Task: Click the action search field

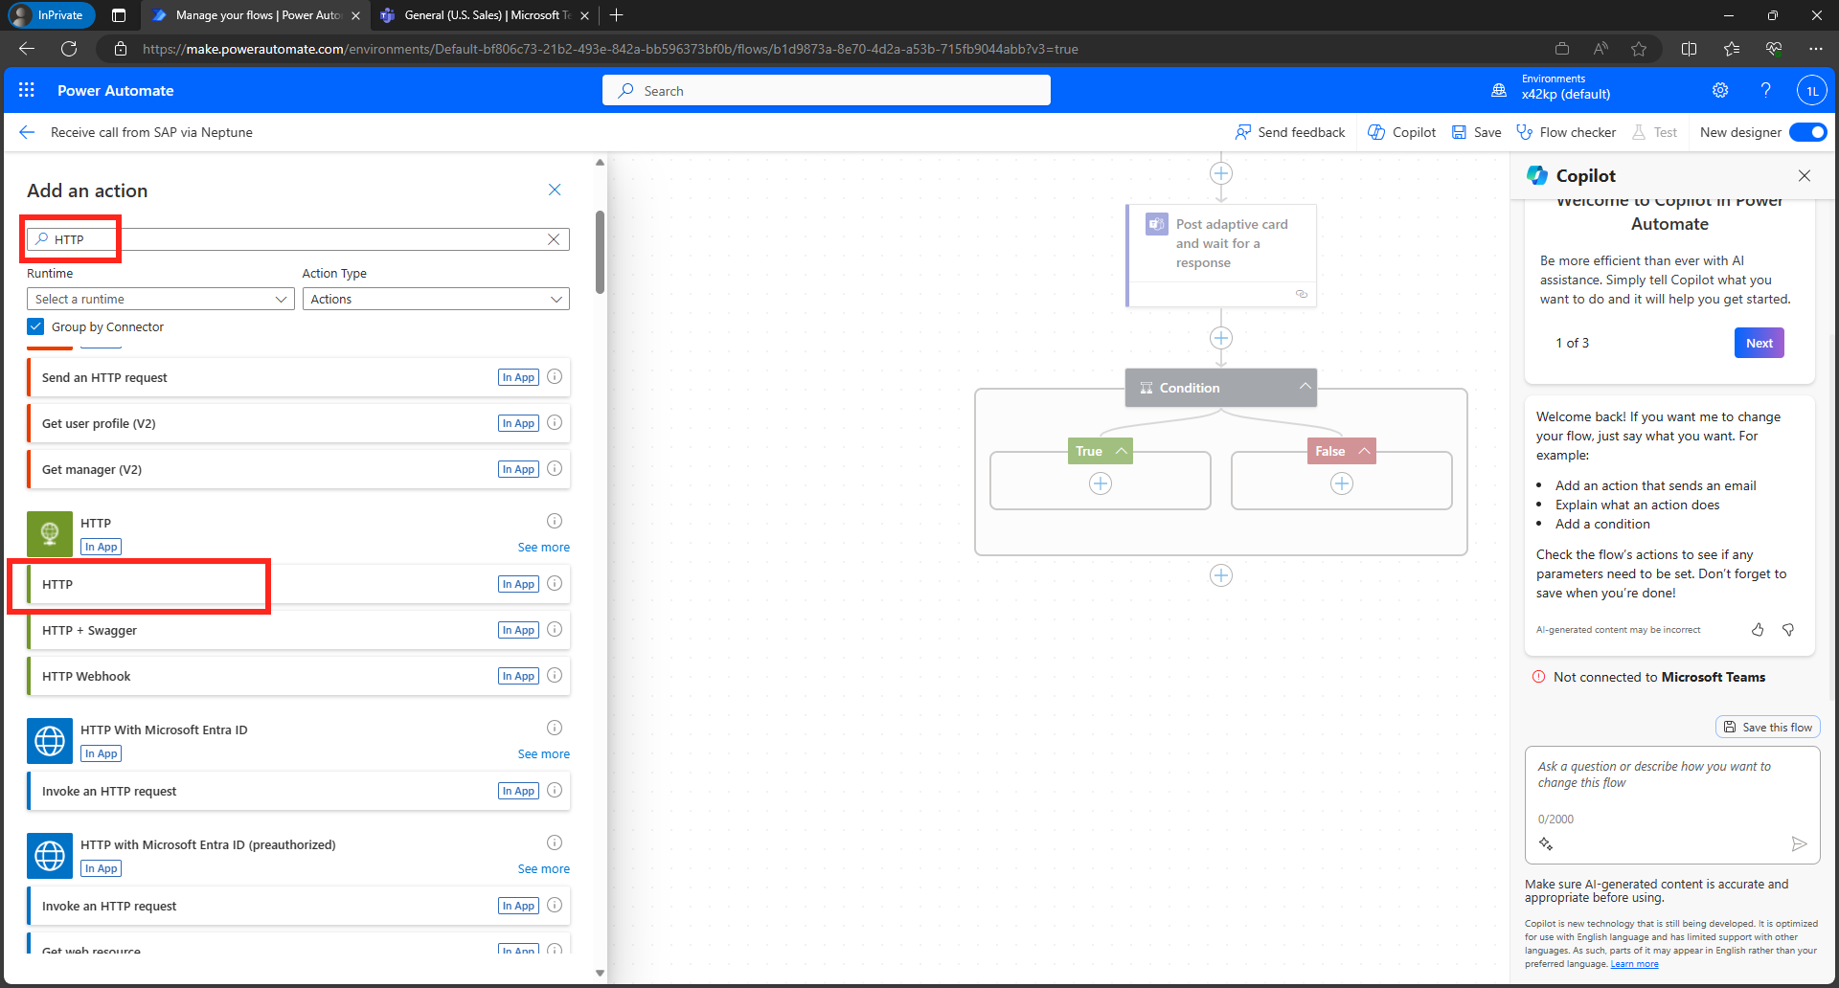Action: [298, 239]
